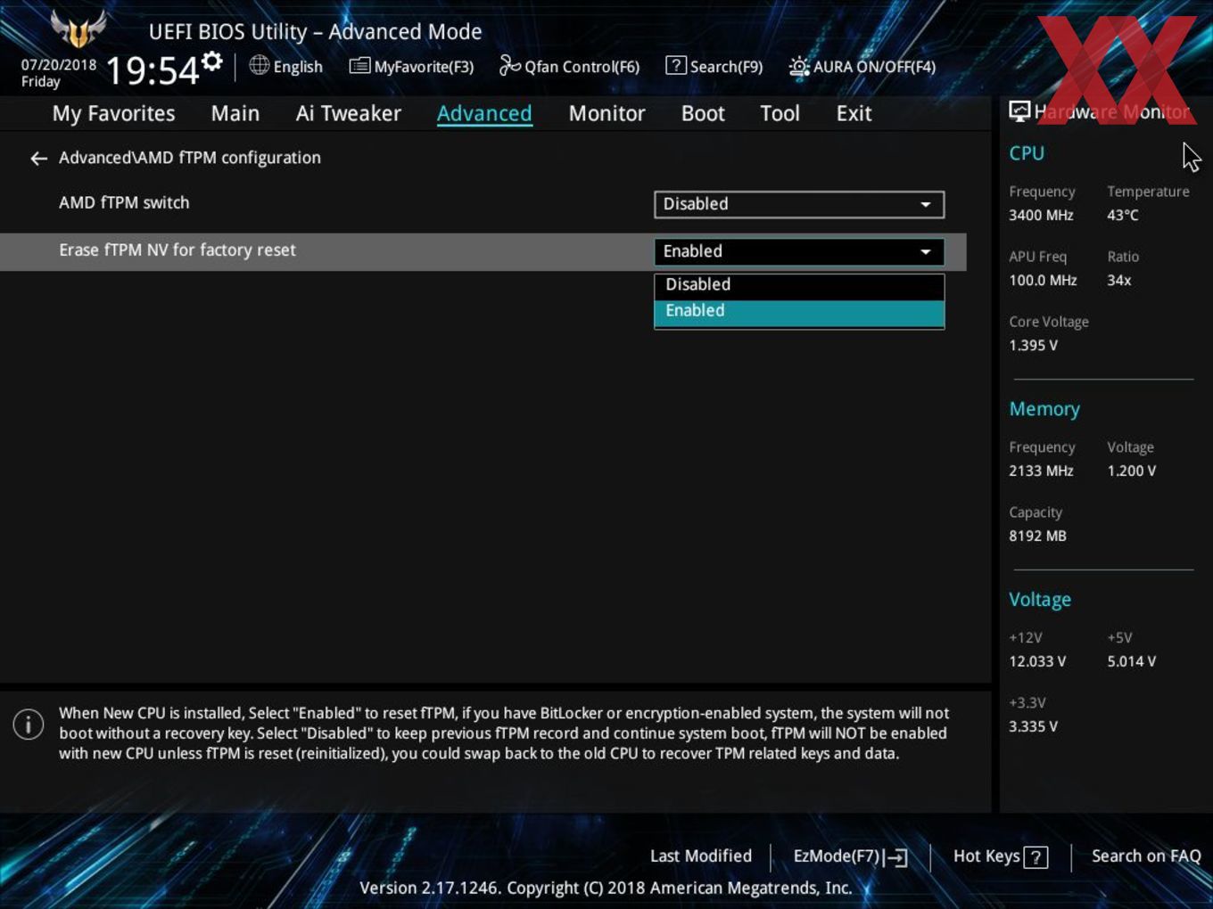Open the Monitor tab
The image size is (1213, 909).
606,114
